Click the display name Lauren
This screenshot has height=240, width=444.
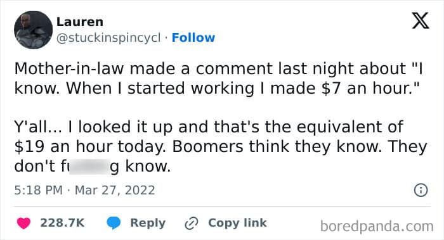pos(80,22)
